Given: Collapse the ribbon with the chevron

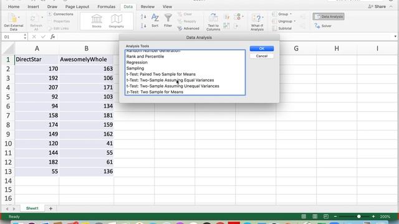Looking at the screenshot, I should 391,7.
